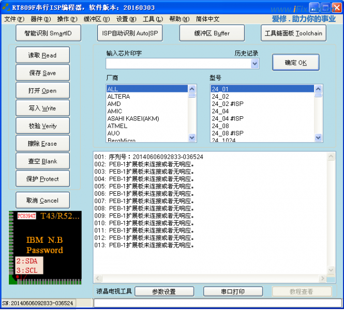This screenshot has height=310, width=344.
Task: Click the 写入 Write button
Action: pos(43,108)
